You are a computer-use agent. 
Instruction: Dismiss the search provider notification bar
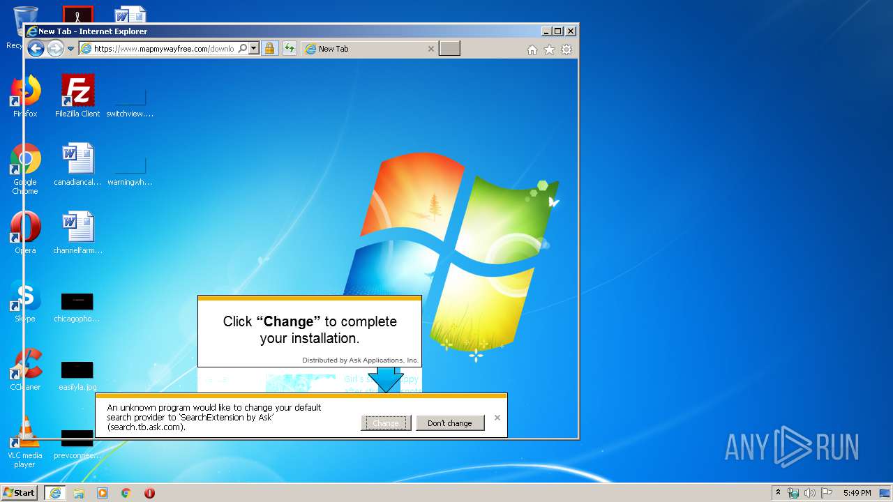[497, 418]
